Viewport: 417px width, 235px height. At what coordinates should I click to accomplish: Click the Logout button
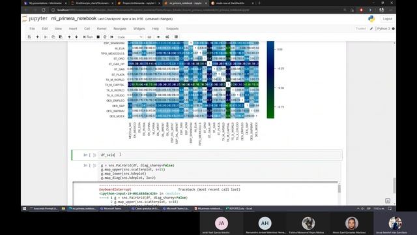388,19
